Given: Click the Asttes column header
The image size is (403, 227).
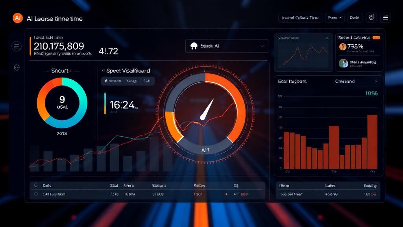Looking at the screenshot, I should (x=199, y=185).
